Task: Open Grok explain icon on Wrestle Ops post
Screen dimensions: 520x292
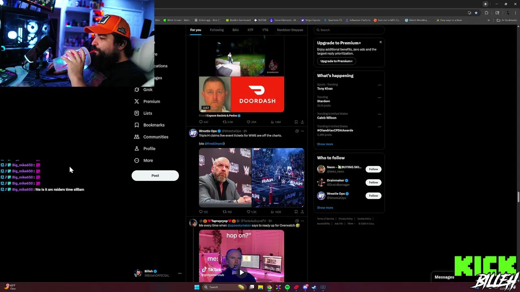Action: click(x=297, y=131)
